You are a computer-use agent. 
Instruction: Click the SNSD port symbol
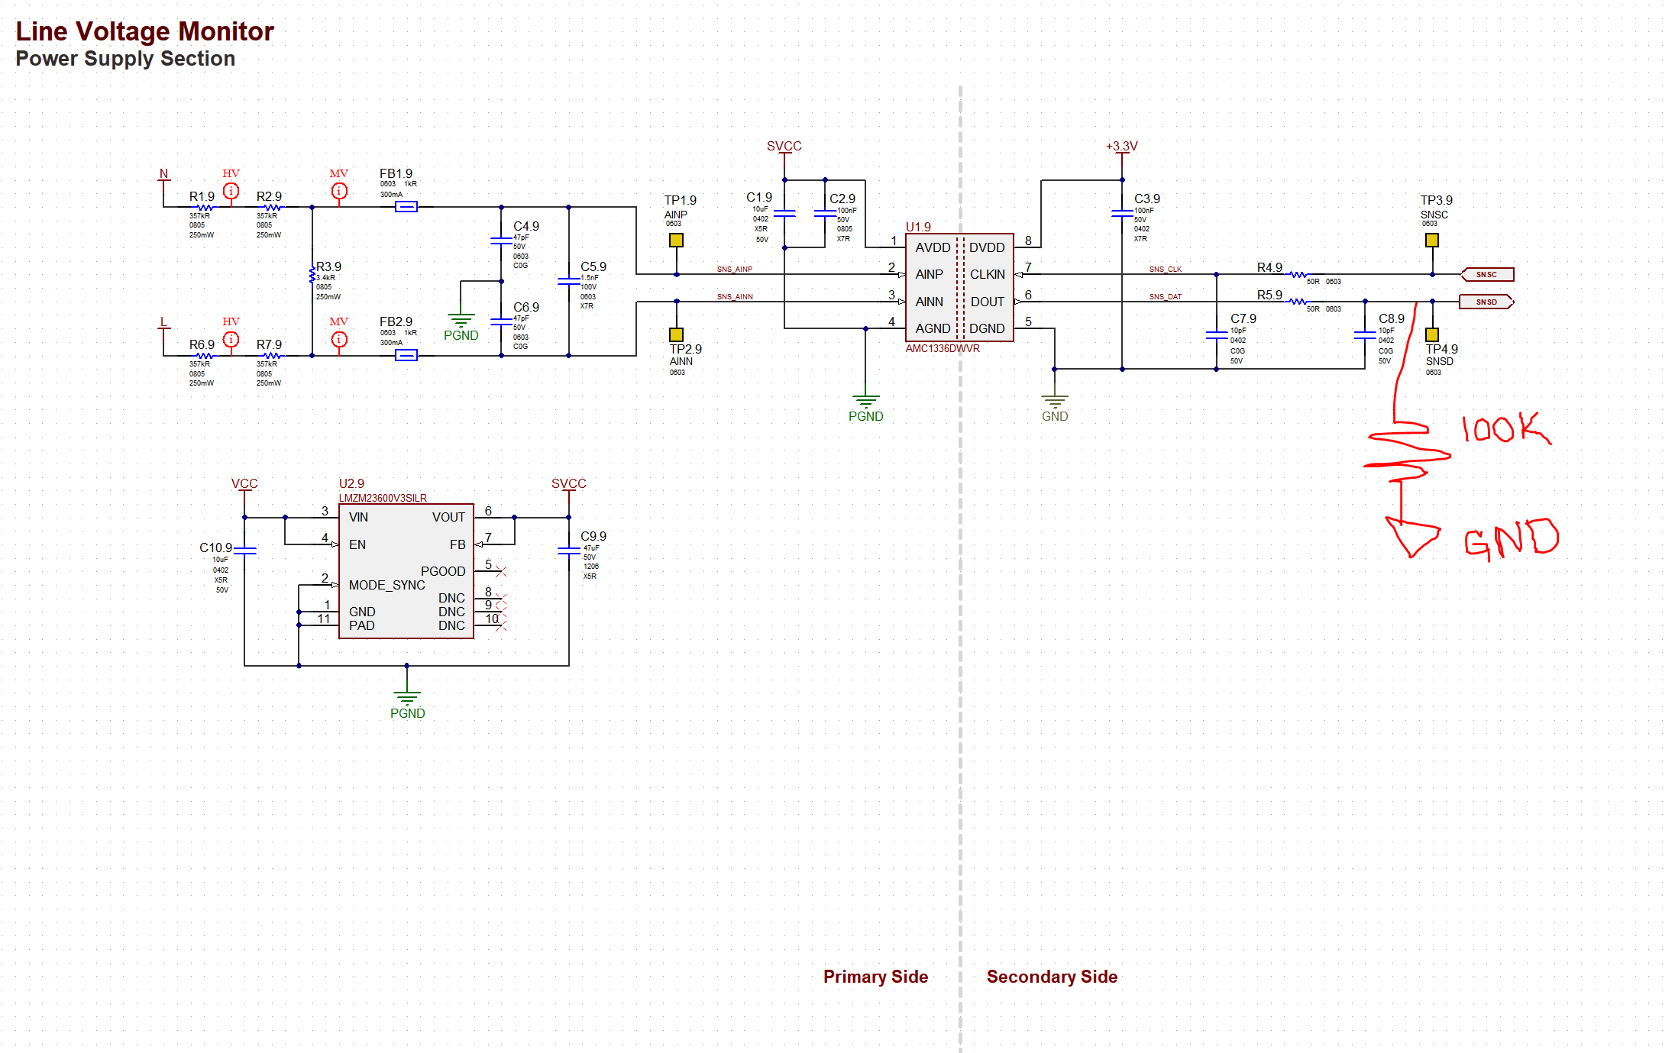pyautogui.click(x=1486, y=302)
